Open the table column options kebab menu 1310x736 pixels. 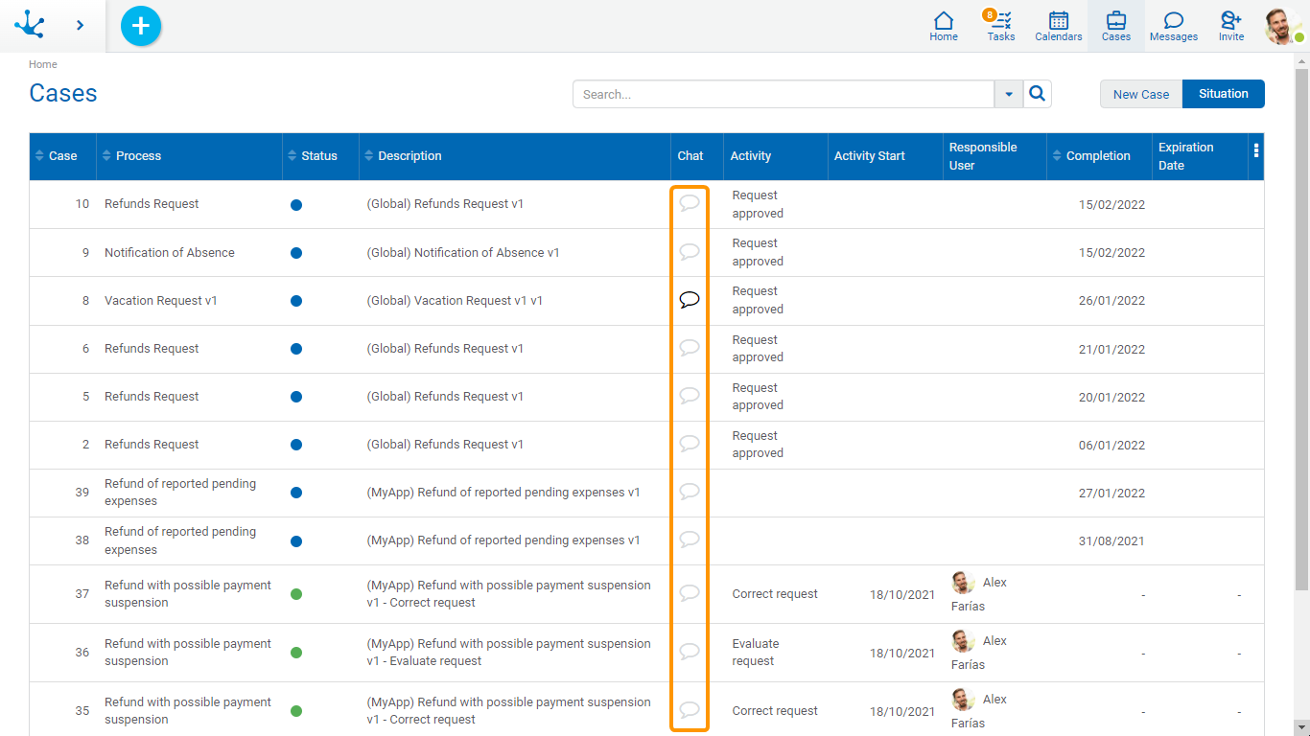point(1256,151)
